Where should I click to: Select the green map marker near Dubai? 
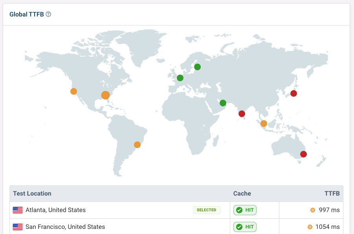223,103
